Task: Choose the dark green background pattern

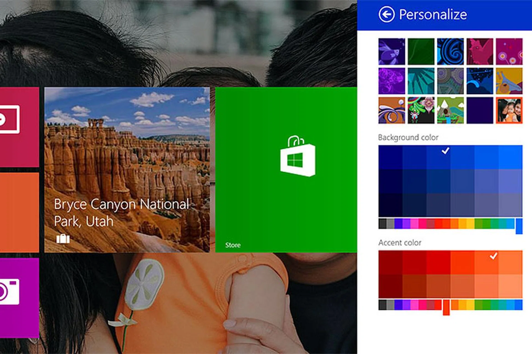Action: coord(421,52)
